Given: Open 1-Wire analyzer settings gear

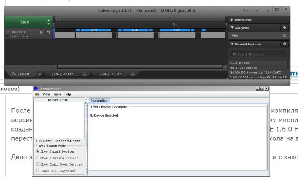Looking at the screenshot, I should 285,36.
